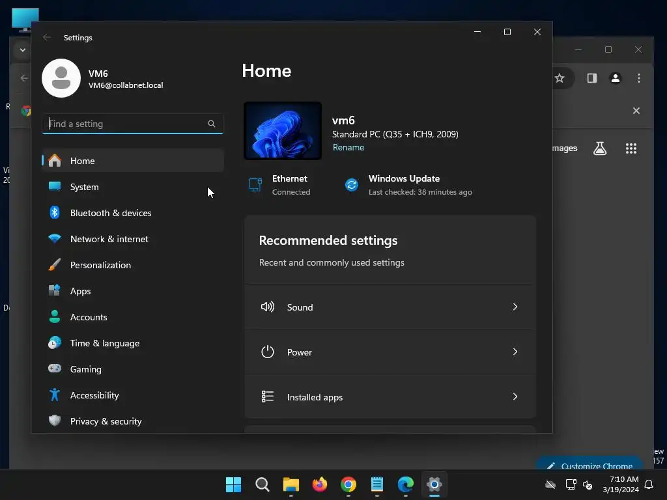The image size is (667, 500).
Task: Open the Power recommended setting
Action: (390, 352)
